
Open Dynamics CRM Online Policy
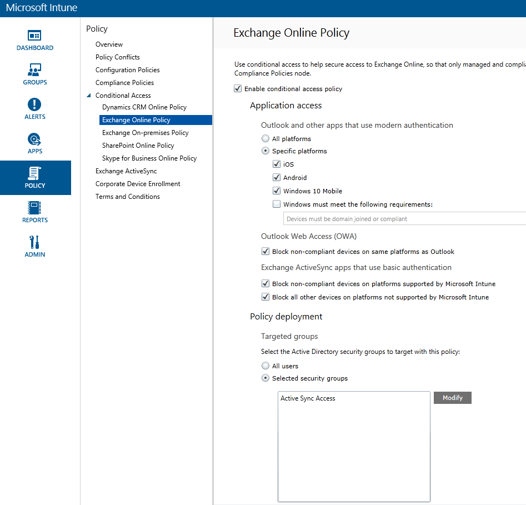[x=144, y=107]
